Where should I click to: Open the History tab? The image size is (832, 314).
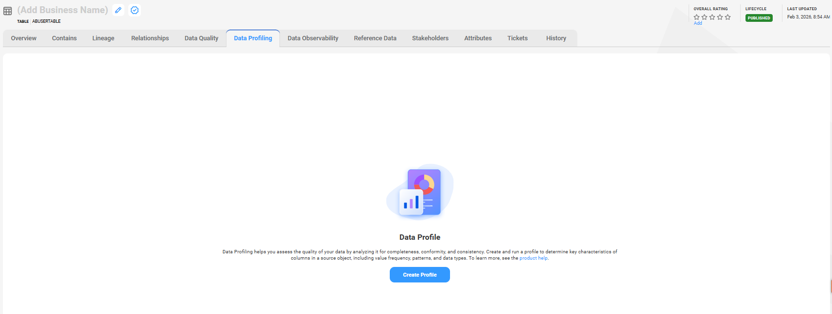point(556,38)
